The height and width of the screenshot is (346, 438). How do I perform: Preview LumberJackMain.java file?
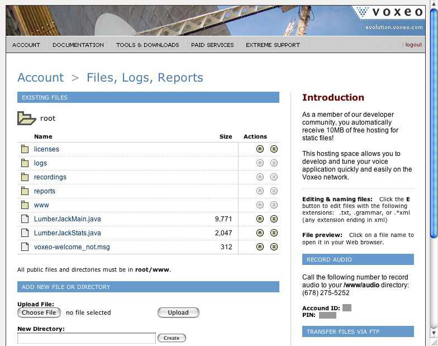(x=67, y=219)
